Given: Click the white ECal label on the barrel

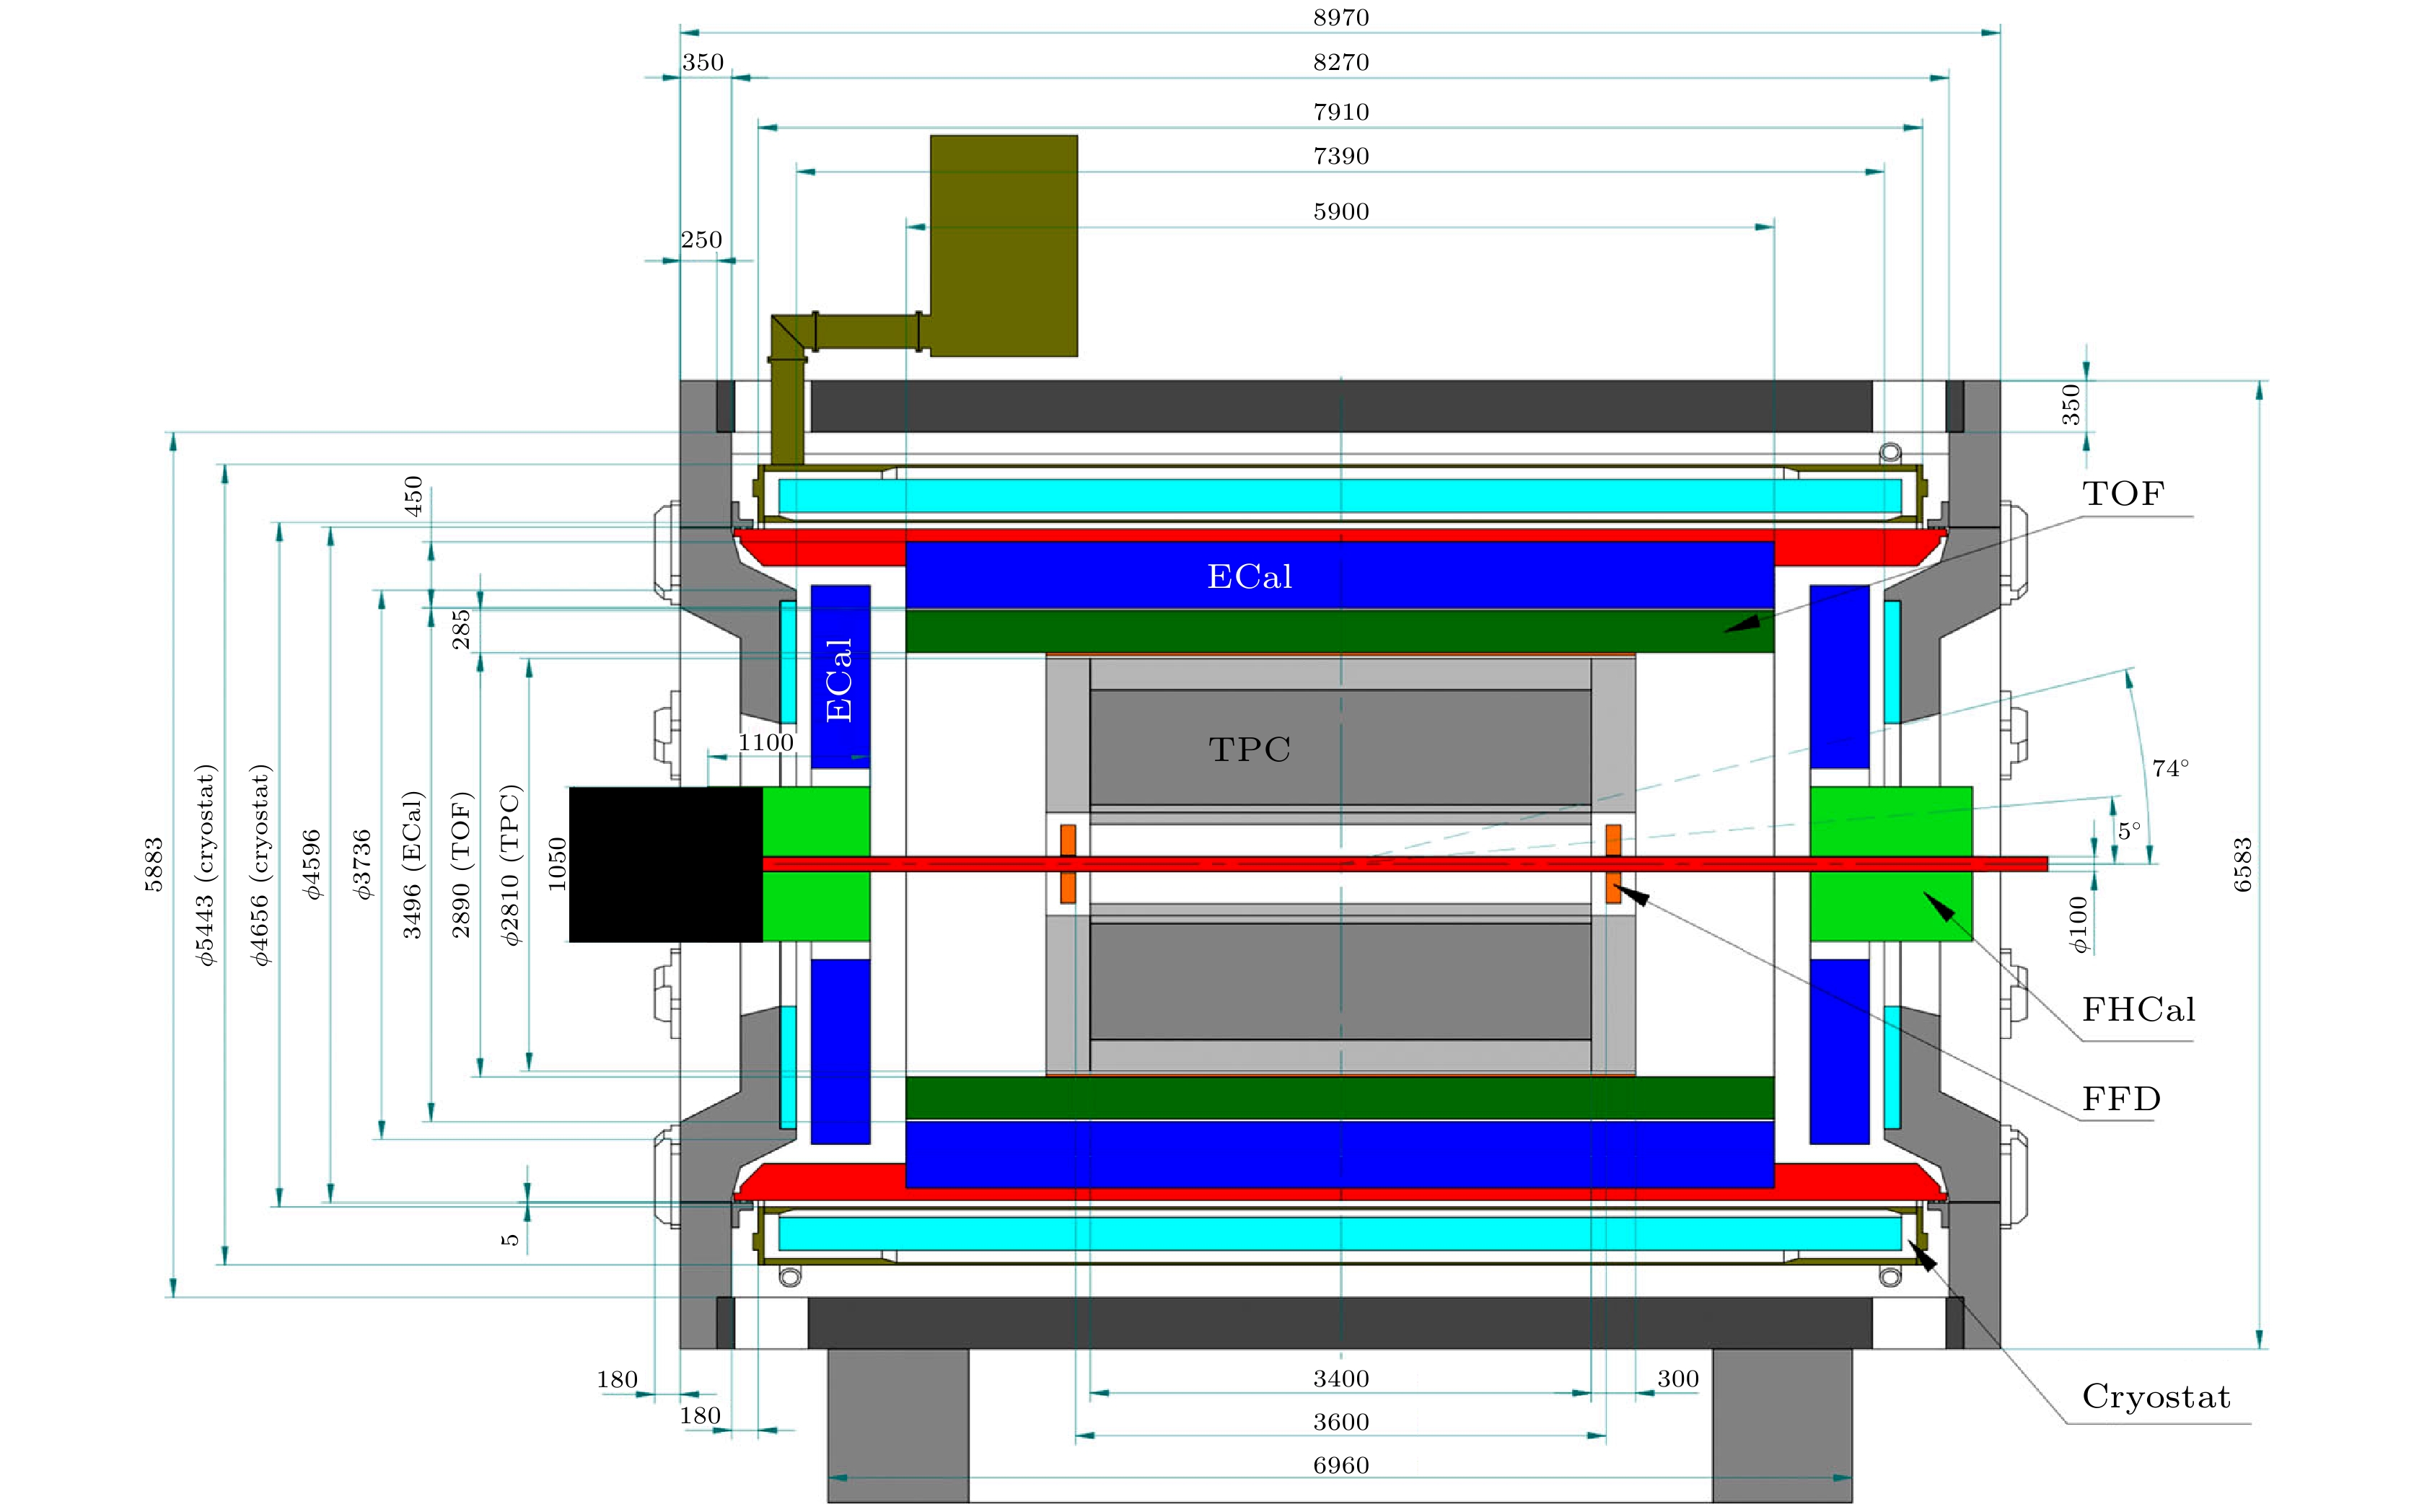Looking at the screenshot, I should (1249, 577).
